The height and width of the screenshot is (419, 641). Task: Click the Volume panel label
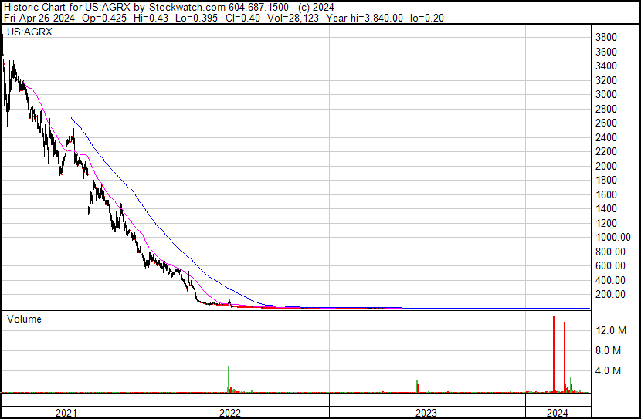[24, 319]
